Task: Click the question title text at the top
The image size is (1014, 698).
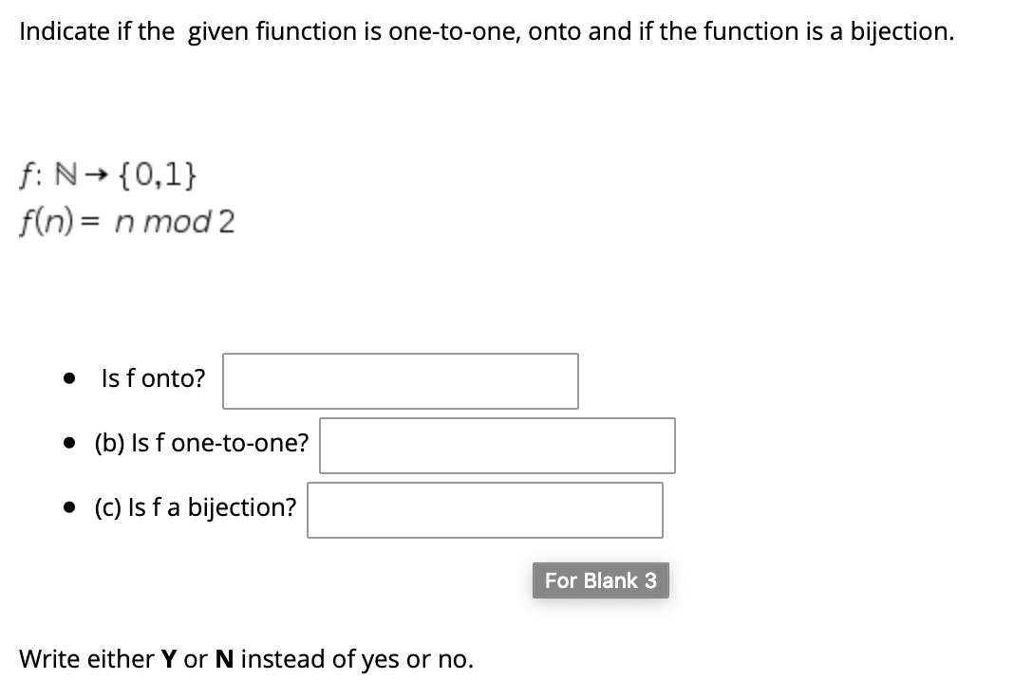Action: pyautogui.click(x=485, y=31)
